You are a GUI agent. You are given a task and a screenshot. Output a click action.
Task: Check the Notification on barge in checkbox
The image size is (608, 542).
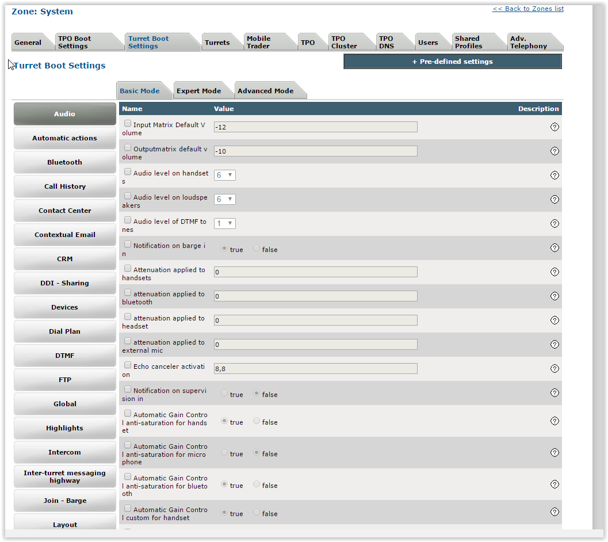coord(128,244)
